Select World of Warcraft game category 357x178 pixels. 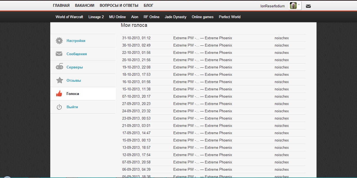point(69,17)
